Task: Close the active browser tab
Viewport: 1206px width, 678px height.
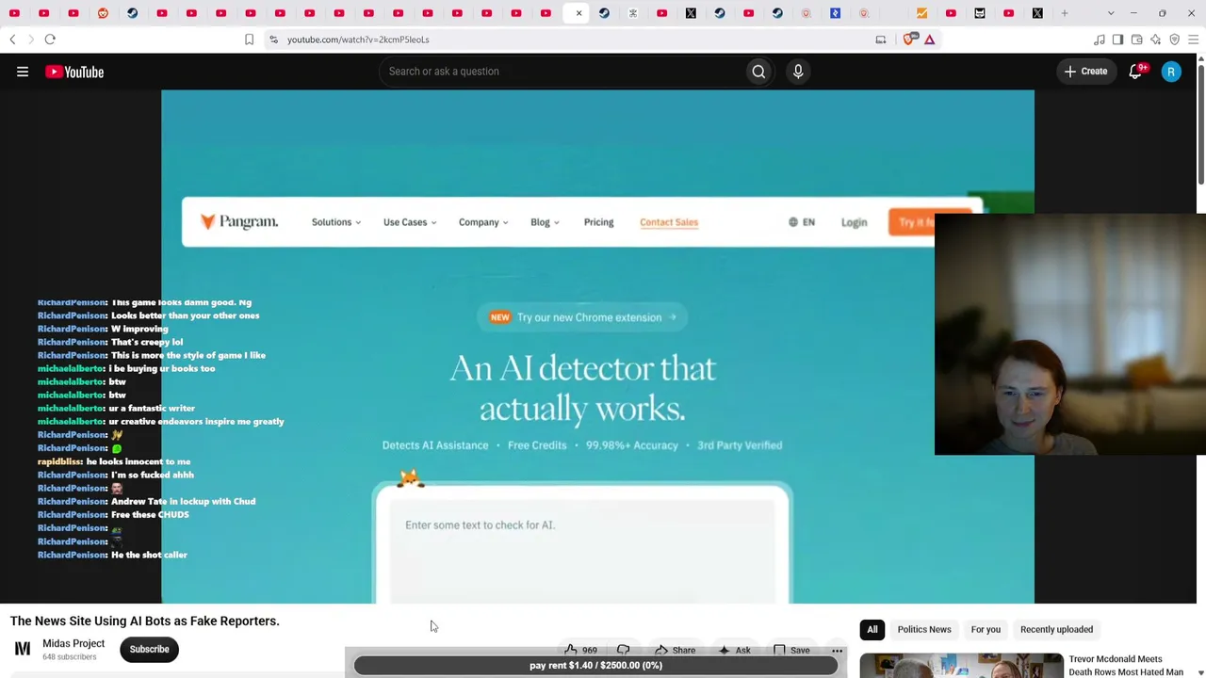Action: point(579,13)
